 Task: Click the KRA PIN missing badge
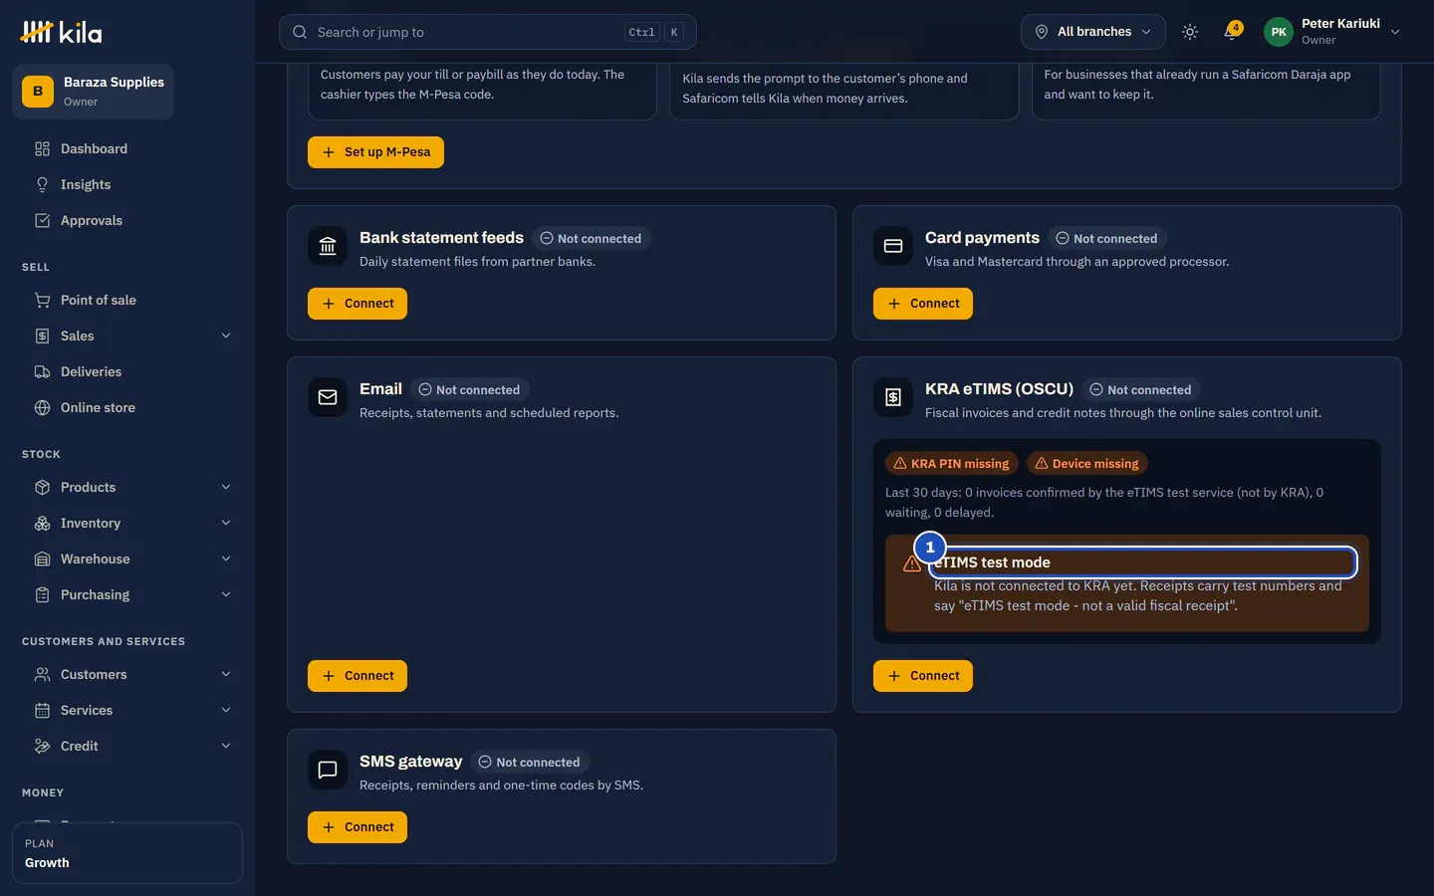[951, 464]
